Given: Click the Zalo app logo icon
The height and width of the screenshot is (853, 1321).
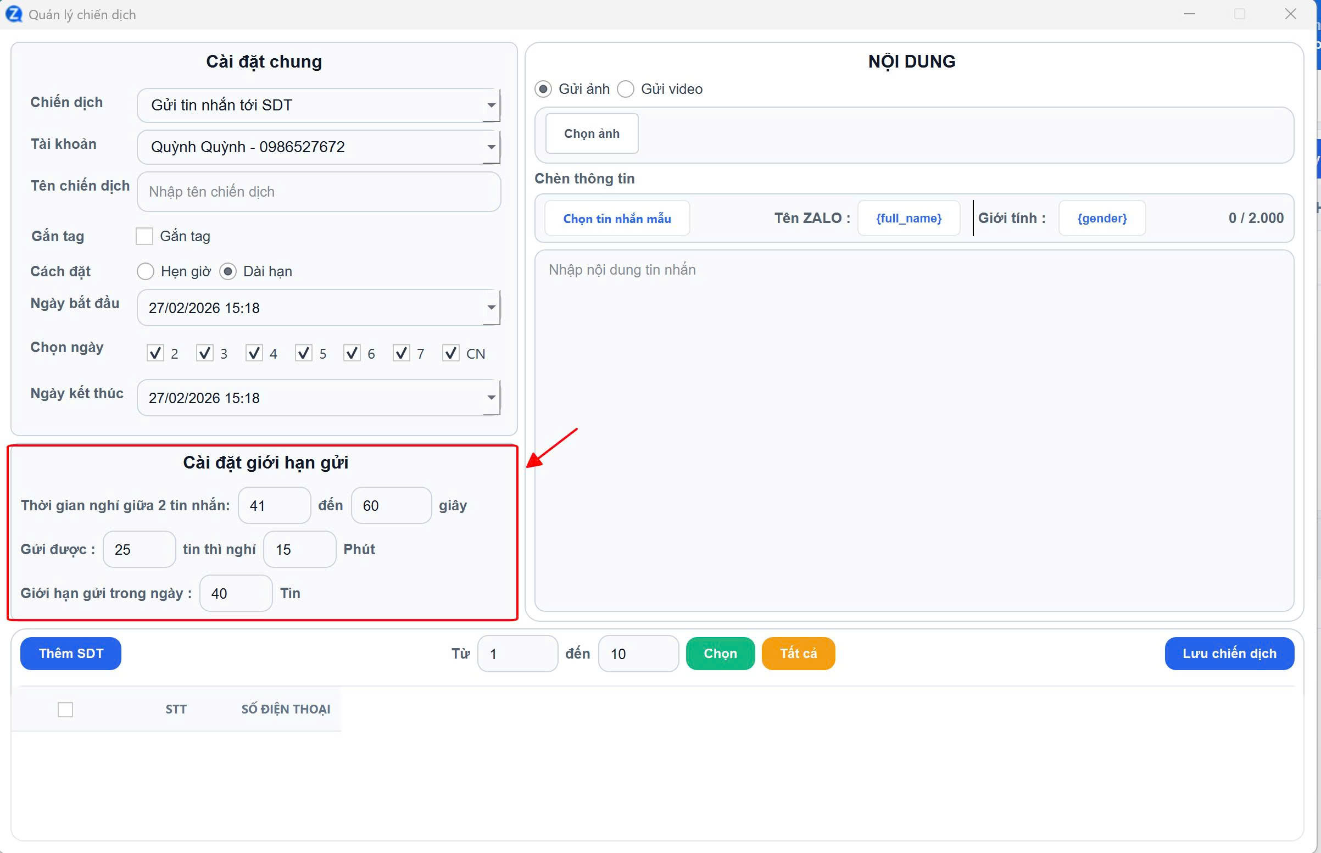Looking at the screenshot, I should pos(13,14).
